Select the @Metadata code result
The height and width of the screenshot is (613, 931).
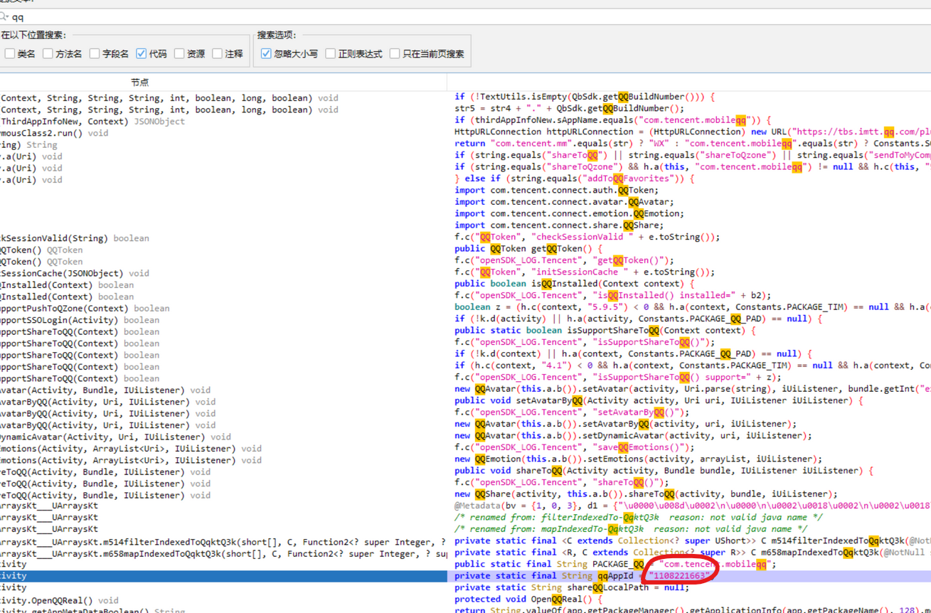coord(693,506)
